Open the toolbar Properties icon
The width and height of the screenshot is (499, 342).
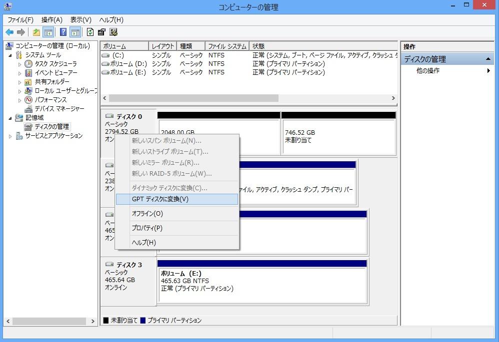click(x=101, y=32)
